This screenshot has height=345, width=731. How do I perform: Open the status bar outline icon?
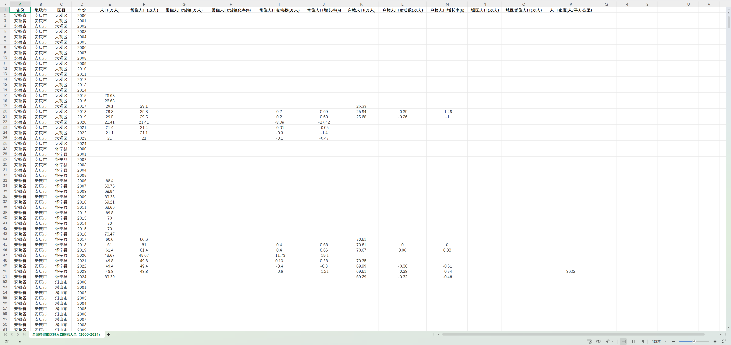19,342
